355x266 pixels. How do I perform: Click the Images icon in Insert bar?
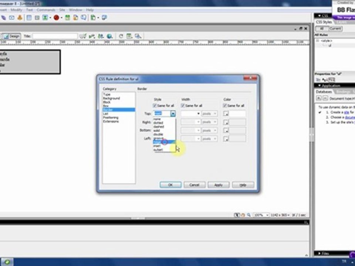pos(45,18)
